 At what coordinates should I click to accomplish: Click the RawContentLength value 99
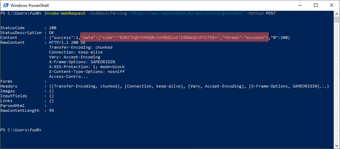(x=52, y=110)
